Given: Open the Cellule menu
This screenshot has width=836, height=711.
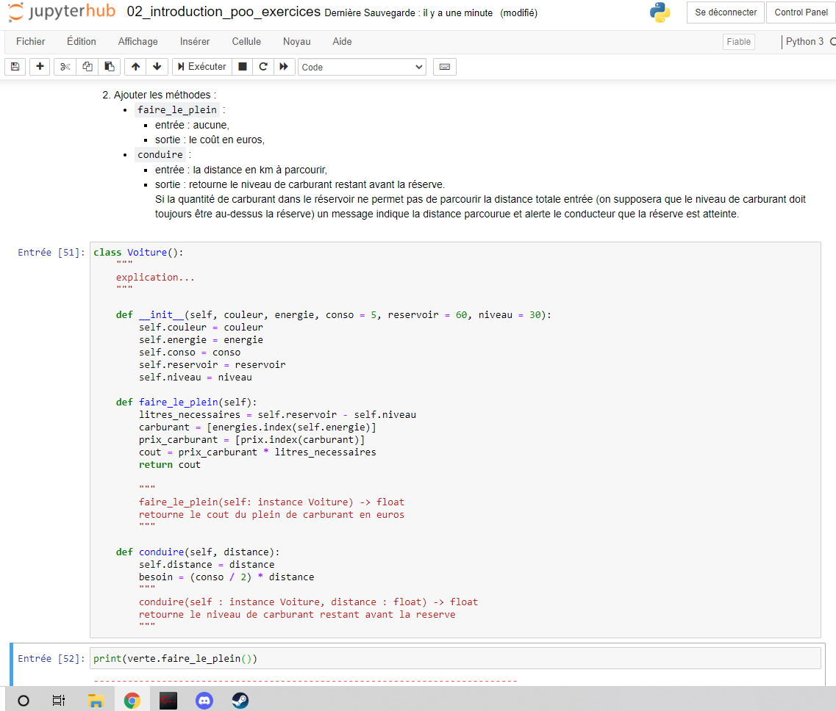Looking at the screenshot, I should coord(246,42).
